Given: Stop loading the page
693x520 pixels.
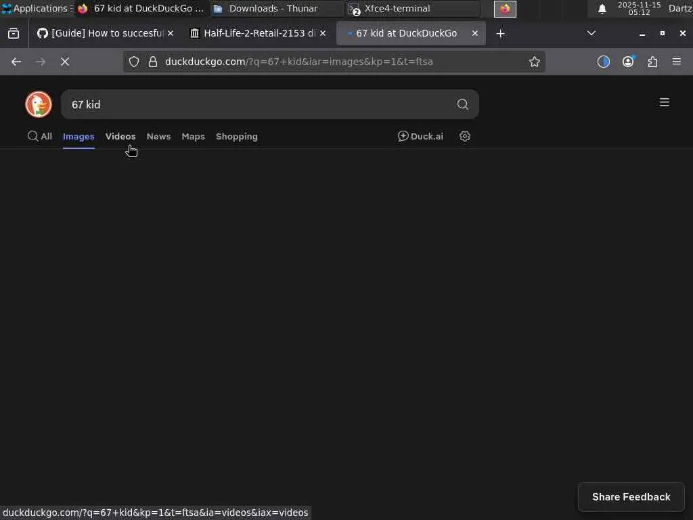Looking at the screenshot, I should tap(65, 62).
